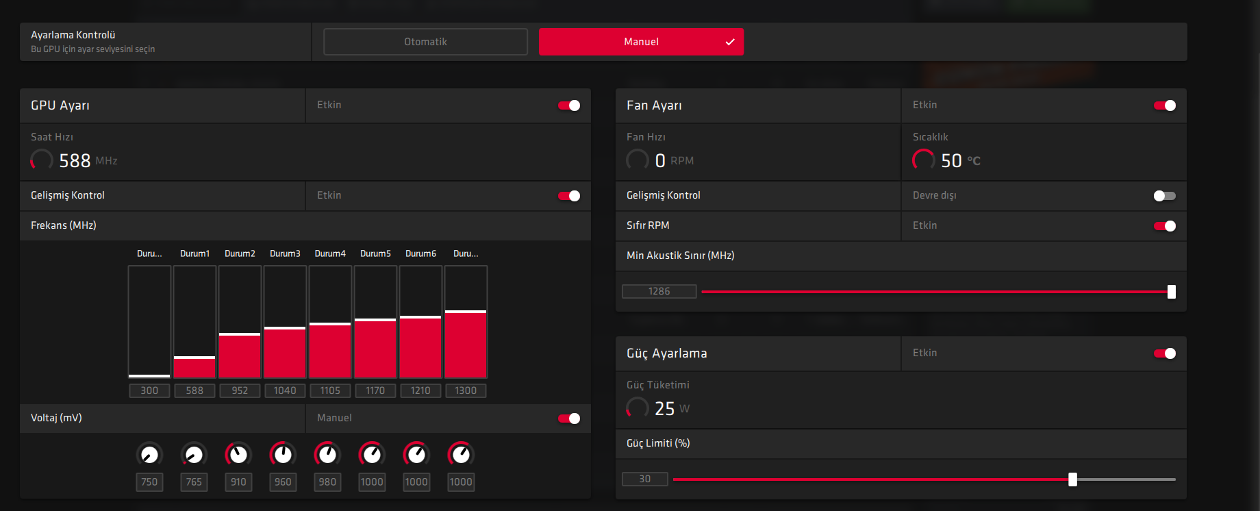Click the power limit field showing 30
Image resolution: width=1260 pixels, height=511 pixels.
tap(644, 479)
